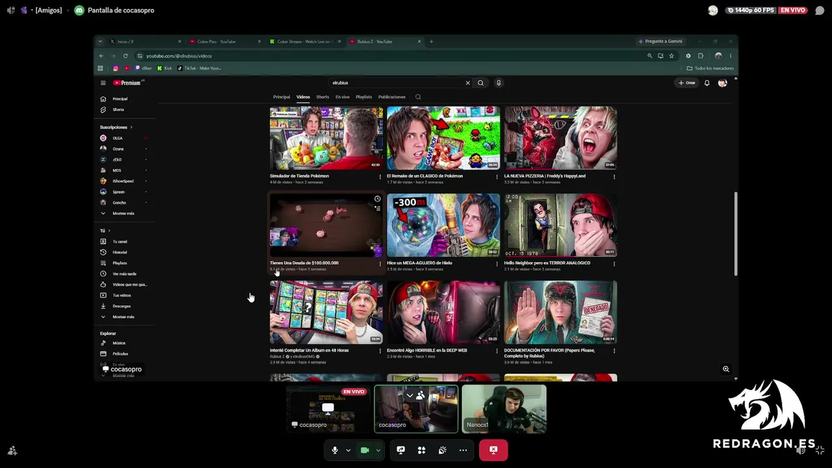Screen dimensions: 832x468
Task: Click the YouTube search magnifier button
Action: click(480, 83)
